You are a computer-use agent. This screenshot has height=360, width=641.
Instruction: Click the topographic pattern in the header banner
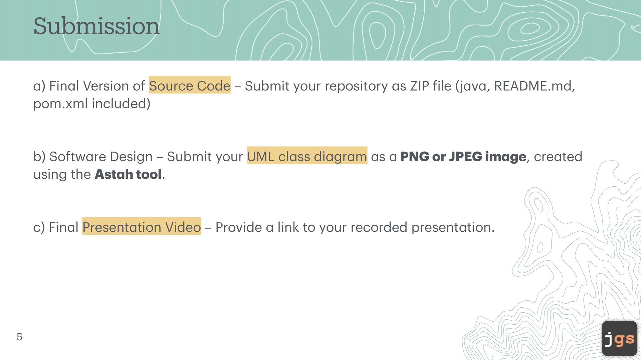tap(434, 30)
